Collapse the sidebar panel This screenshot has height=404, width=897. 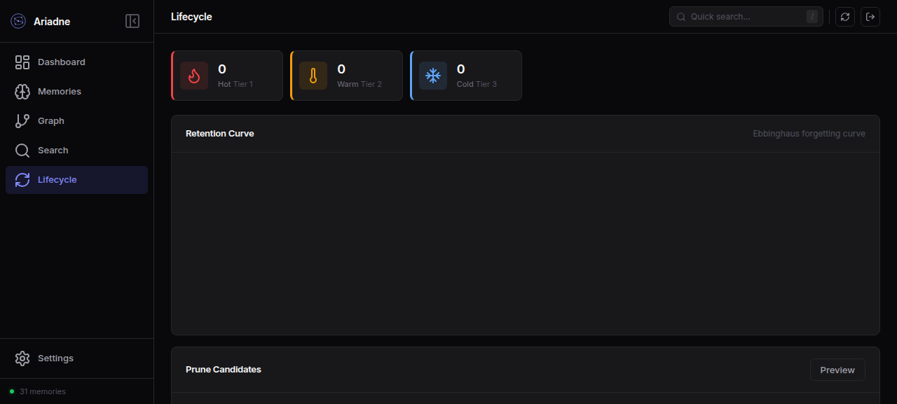(x=132, y=21)
